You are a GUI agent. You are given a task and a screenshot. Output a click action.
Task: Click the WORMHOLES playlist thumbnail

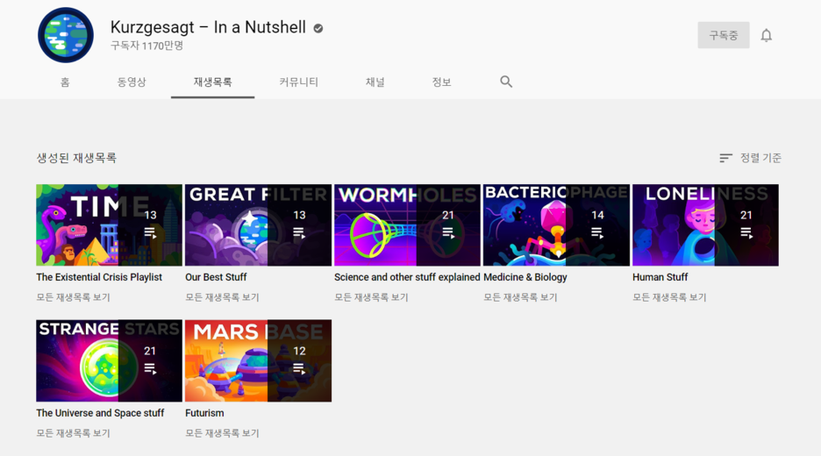click(x=407, y=225)
